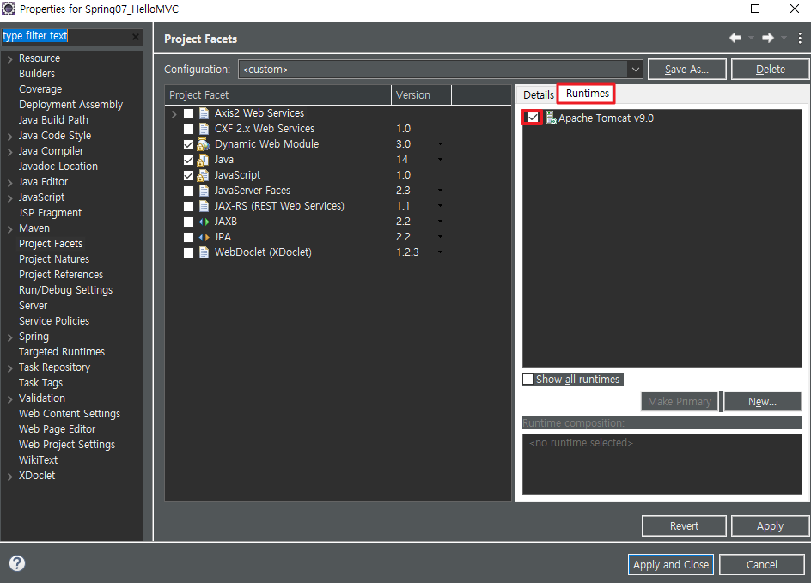
Task: Check the Axis2 Web Services checkbox
Action: [189, 113]
